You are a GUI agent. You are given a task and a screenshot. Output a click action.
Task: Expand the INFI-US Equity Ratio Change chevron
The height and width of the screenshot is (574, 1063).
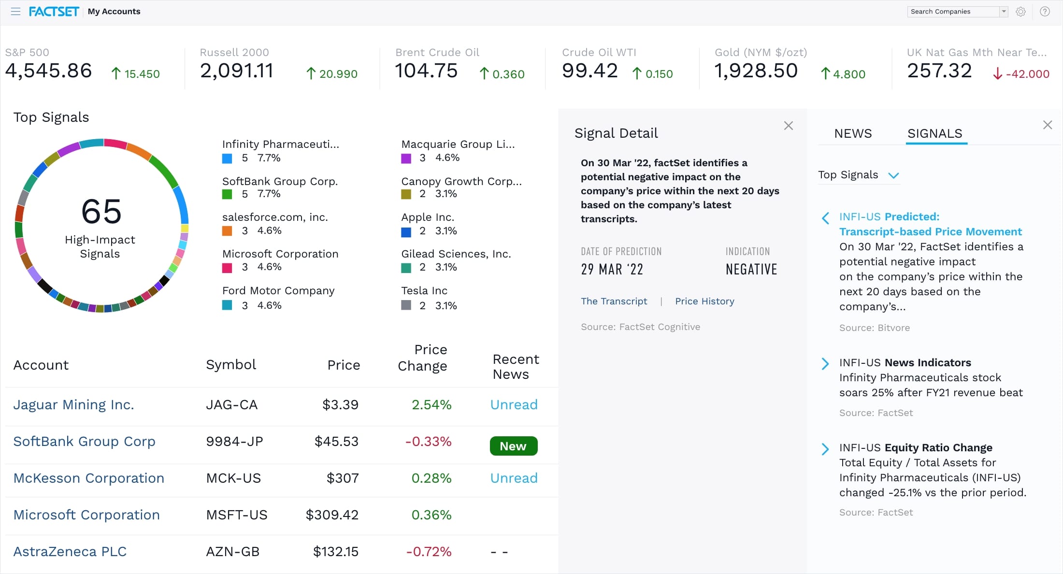(825, 449)
